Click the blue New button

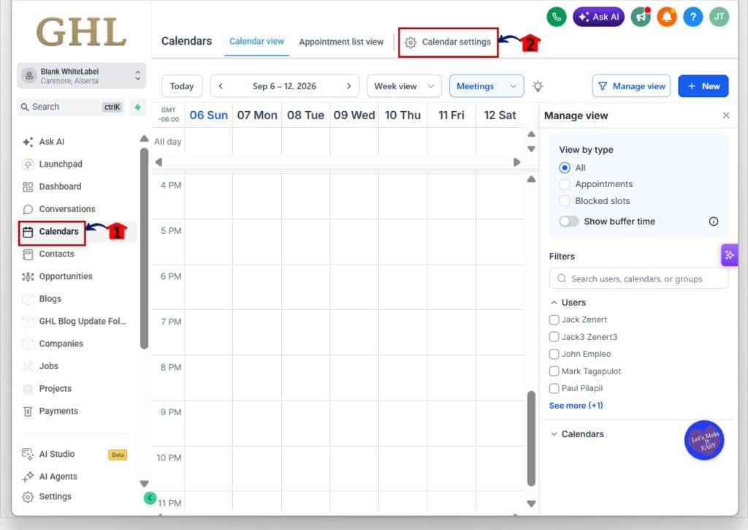[x=703, y=86]
